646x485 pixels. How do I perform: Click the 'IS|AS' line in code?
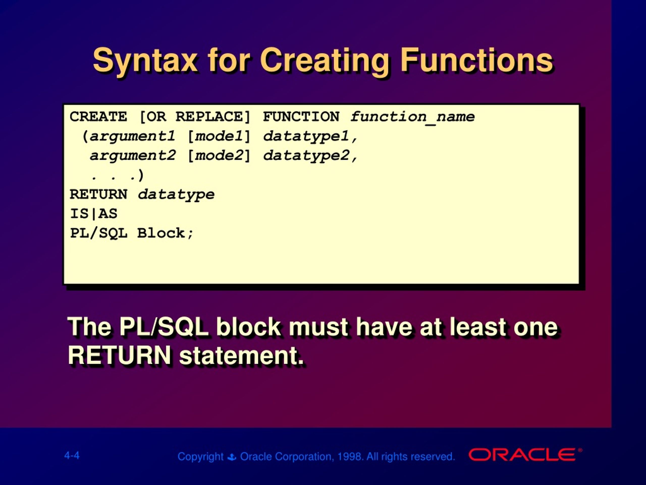point(93,214)
